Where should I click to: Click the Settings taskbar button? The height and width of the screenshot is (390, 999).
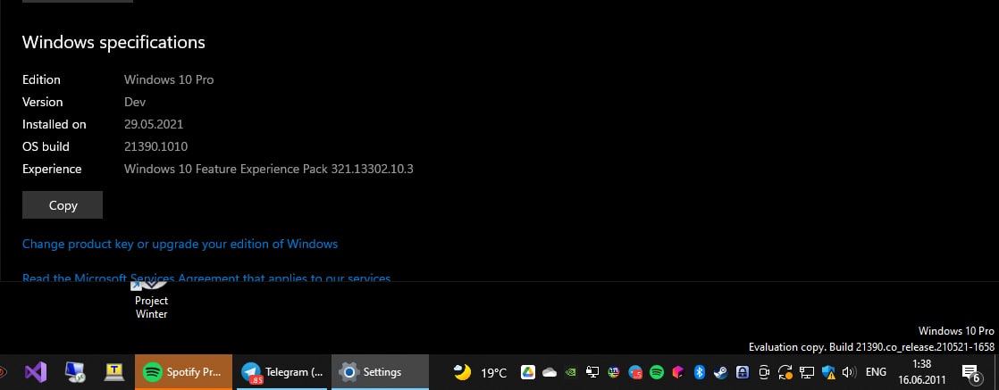380,371
